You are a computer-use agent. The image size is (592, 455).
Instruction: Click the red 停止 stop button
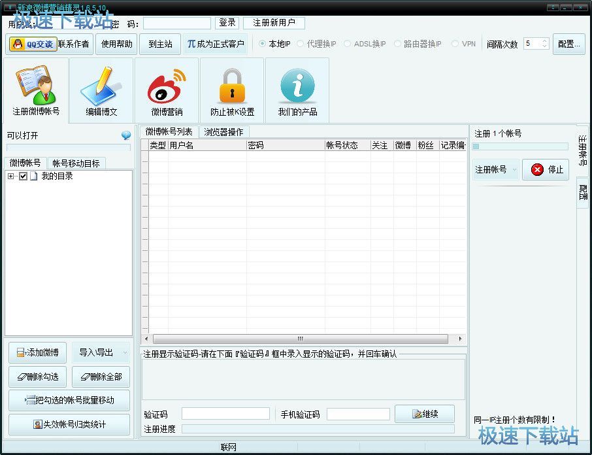coord(546,170)
